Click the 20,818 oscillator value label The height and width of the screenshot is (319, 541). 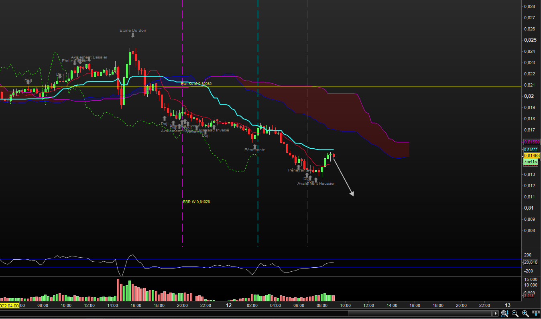pyautogui.click(x=531, y=262)
